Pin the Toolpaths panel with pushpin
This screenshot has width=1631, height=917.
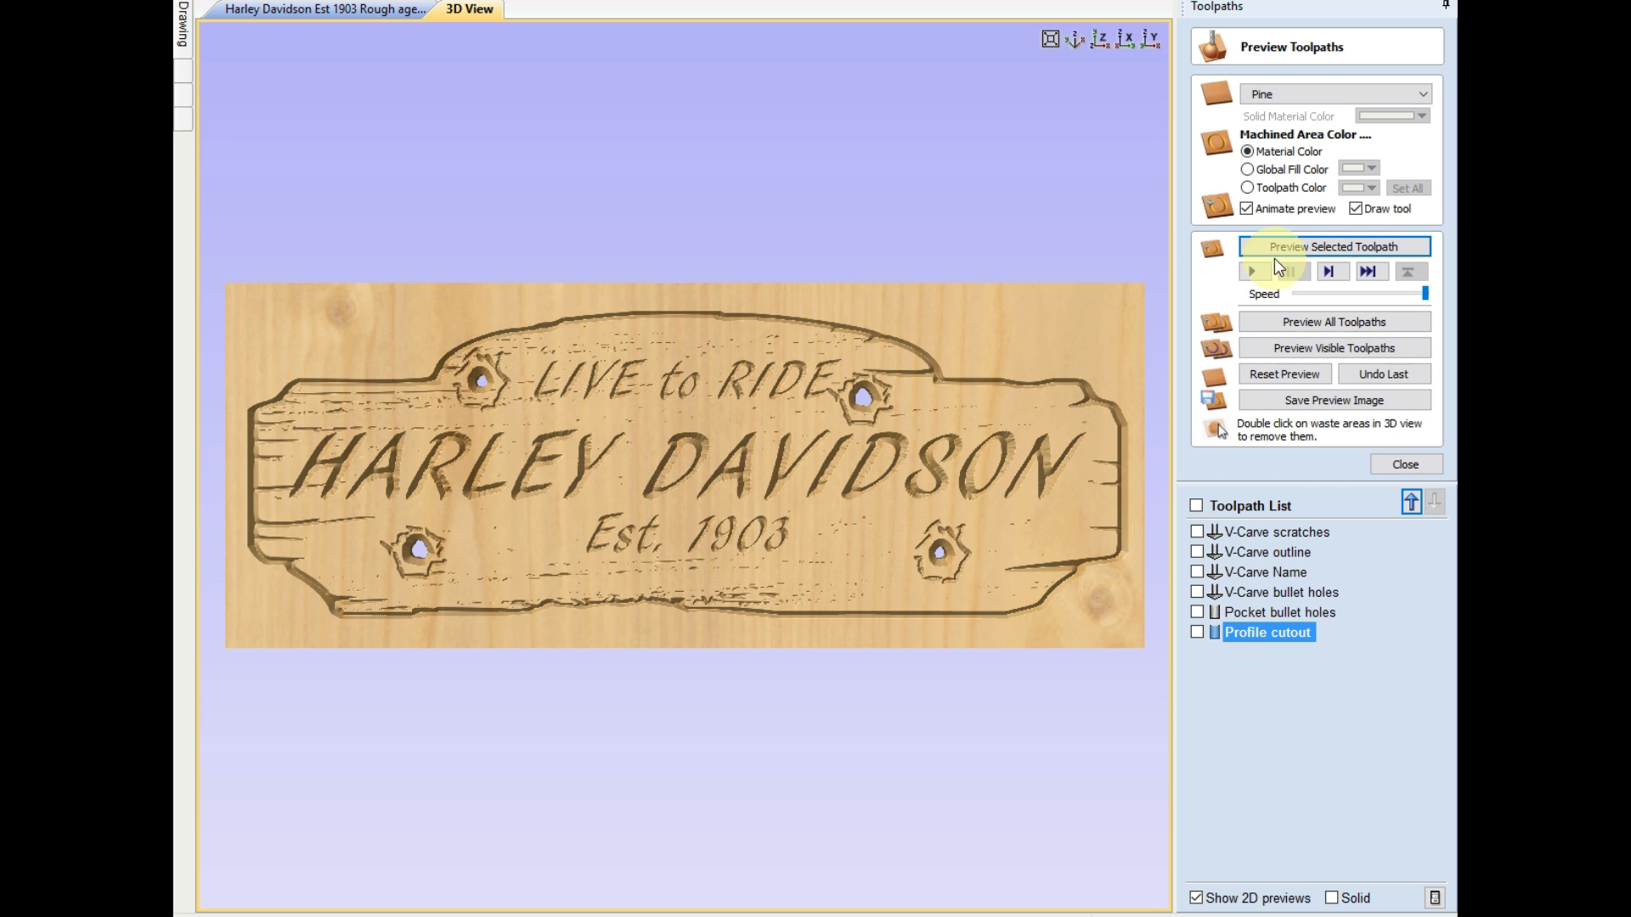tap(1446, 6)
